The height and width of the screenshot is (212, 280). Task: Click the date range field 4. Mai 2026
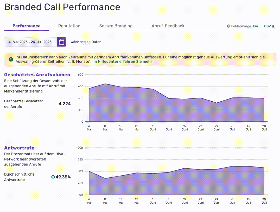point(30,42)
